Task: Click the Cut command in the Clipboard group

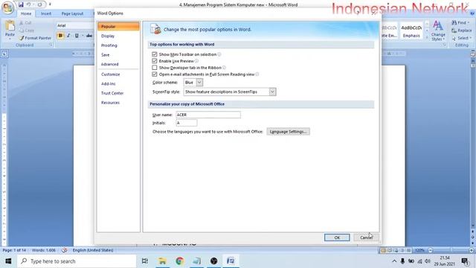Action: click(x=25, y=23)
